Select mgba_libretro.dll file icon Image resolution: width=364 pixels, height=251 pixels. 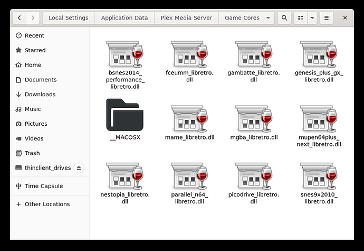[x=254, y=119]
